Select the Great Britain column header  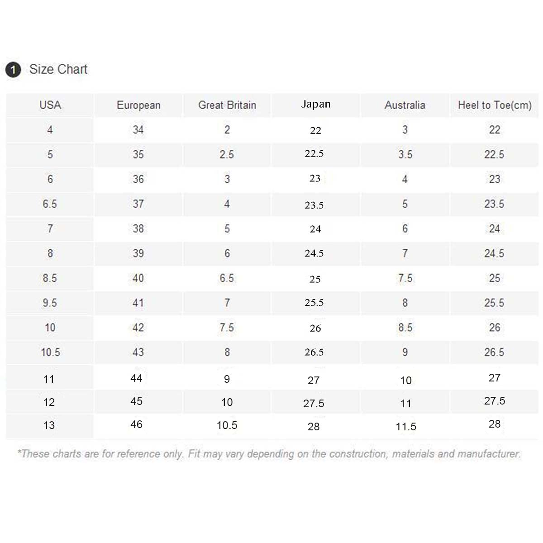pyautogui.click(x=227, y=105)
